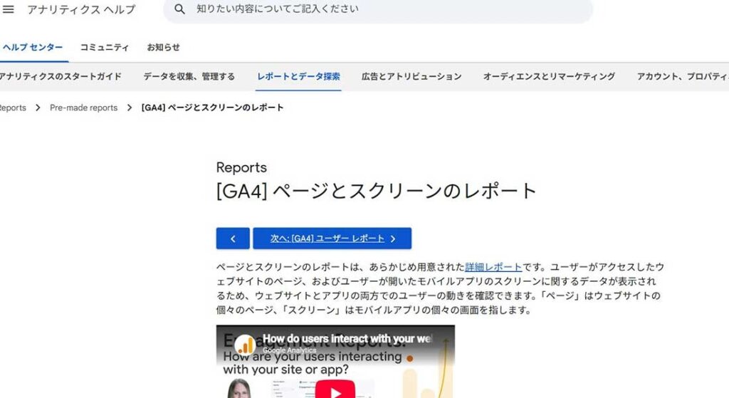This screenshot has height=398, width=729.
Task: Play the embedded YouTube video
Action: (x=335, y=391)
